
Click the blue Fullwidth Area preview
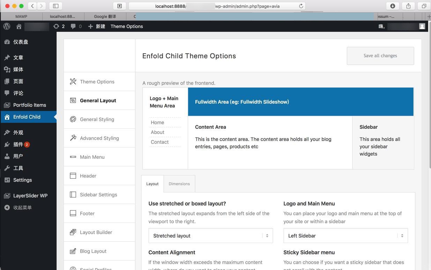click(x=300, y=102)
